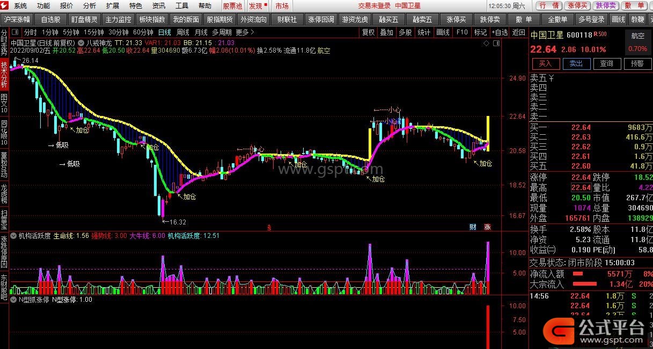Select the 周线 period tab
Image resolution: width=653 pixels, height=349 pixels.
point(183,32)
